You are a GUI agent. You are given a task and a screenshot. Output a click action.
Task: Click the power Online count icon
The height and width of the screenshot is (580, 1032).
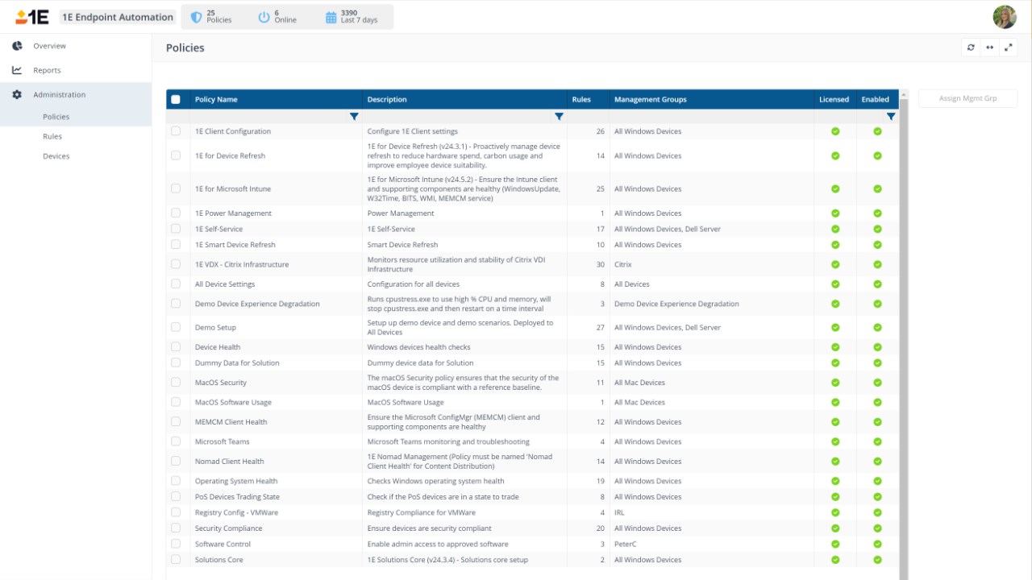pyautogui.click(x=264, y=17)
